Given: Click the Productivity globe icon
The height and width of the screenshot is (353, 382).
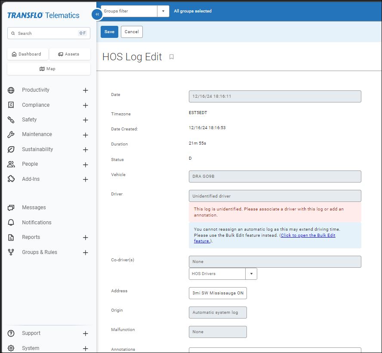Looking at the screenshot, I should click(x=11, y=90).
